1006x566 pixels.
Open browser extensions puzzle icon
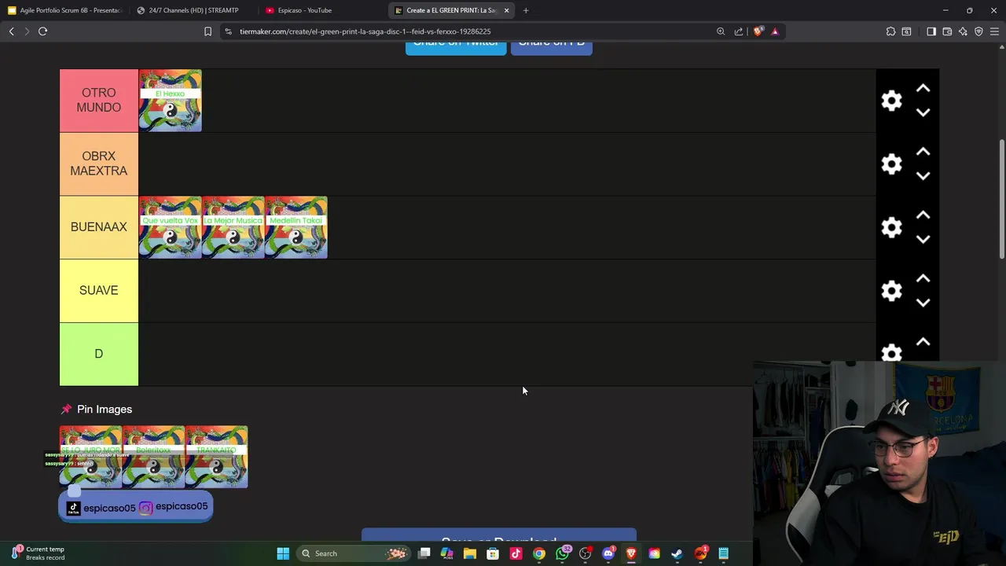pos(890,31)
